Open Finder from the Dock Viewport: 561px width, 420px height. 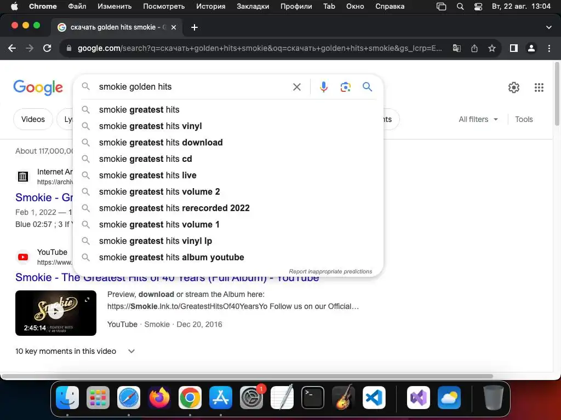pos(67,397)
